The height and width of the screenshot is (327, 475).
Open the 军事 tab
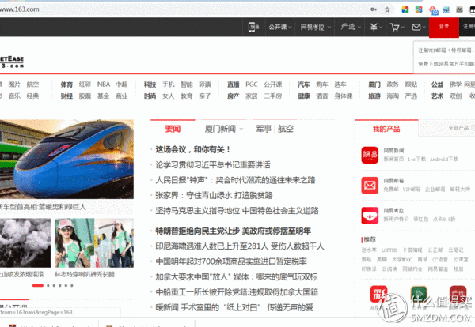coord(264,129)
